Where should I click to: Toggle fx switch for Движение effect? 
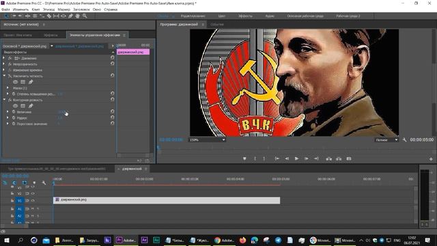point(10,58)
